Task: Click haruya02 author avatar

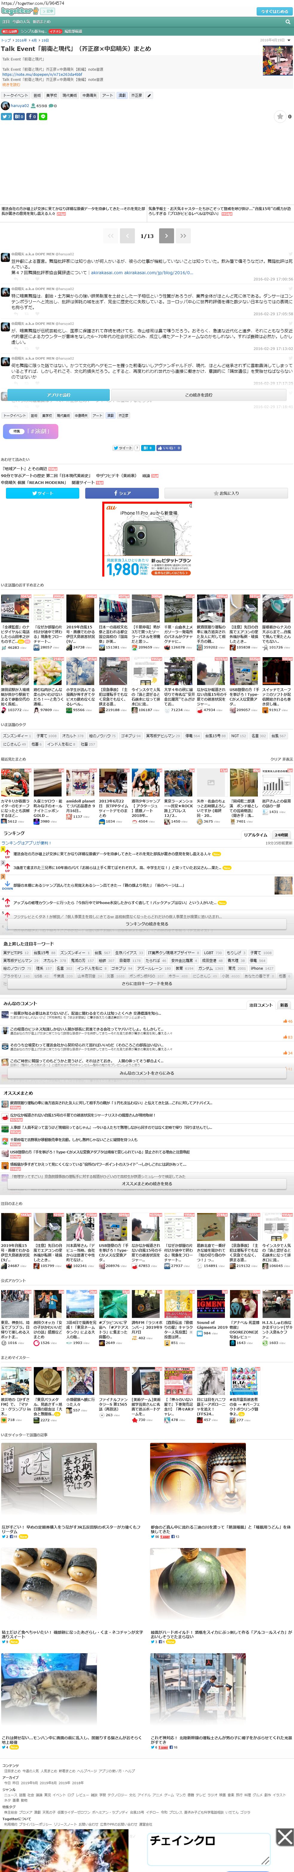Action: coord(5,106)
